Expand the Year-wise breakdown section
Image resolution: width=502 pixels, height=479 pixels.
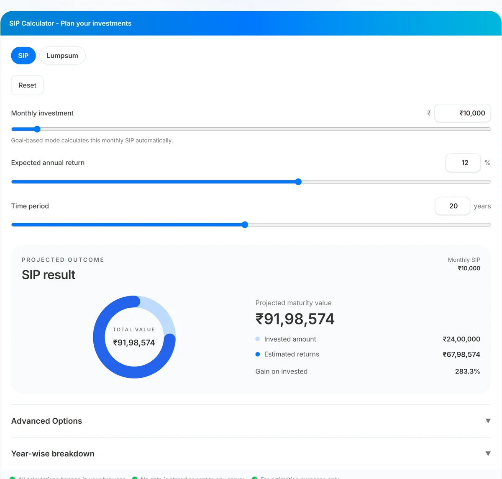(x=251, y=454)
